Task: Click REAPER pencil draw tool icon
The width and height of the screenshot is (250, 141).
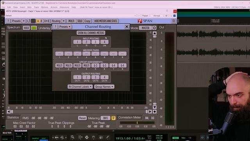Action: click(x=108, y=137)
